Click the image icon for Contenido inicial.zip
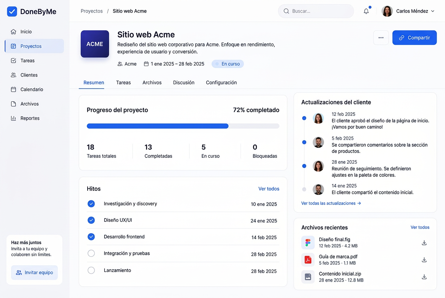Viewport: 445px width, 298px height. point(308,277)
